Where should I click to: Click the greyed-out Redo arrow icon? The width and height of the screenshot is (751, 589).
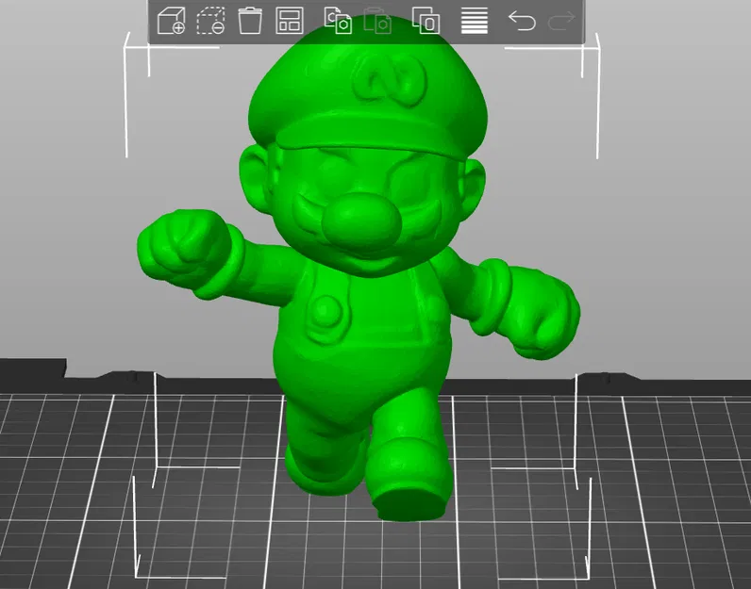(x=560, y=21)
